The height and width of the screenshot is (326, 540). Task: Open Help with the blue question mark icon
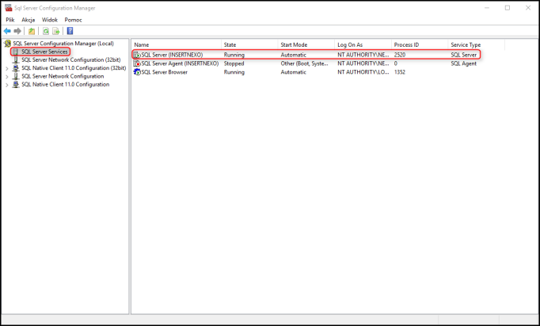coord(70,31)
